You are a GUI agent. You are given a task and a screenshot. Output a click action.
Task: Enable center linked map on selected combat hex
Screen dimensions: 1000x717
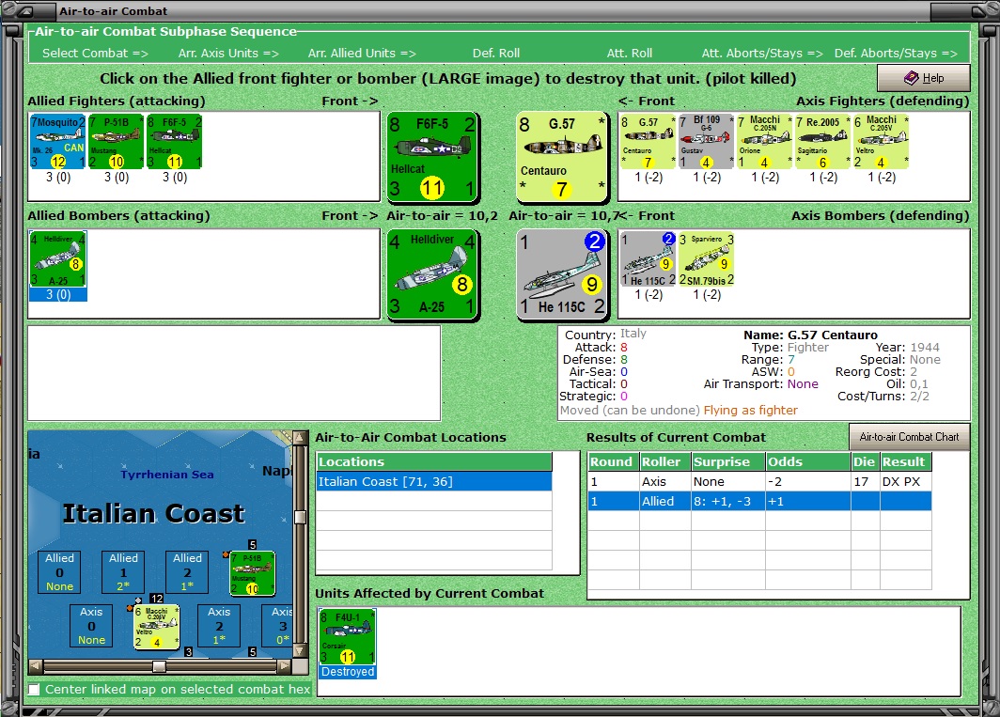point(34,690)
